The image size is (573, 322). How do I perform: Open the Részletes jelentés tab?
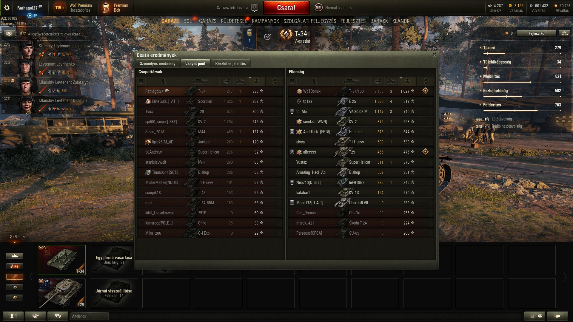click(230, 64)
